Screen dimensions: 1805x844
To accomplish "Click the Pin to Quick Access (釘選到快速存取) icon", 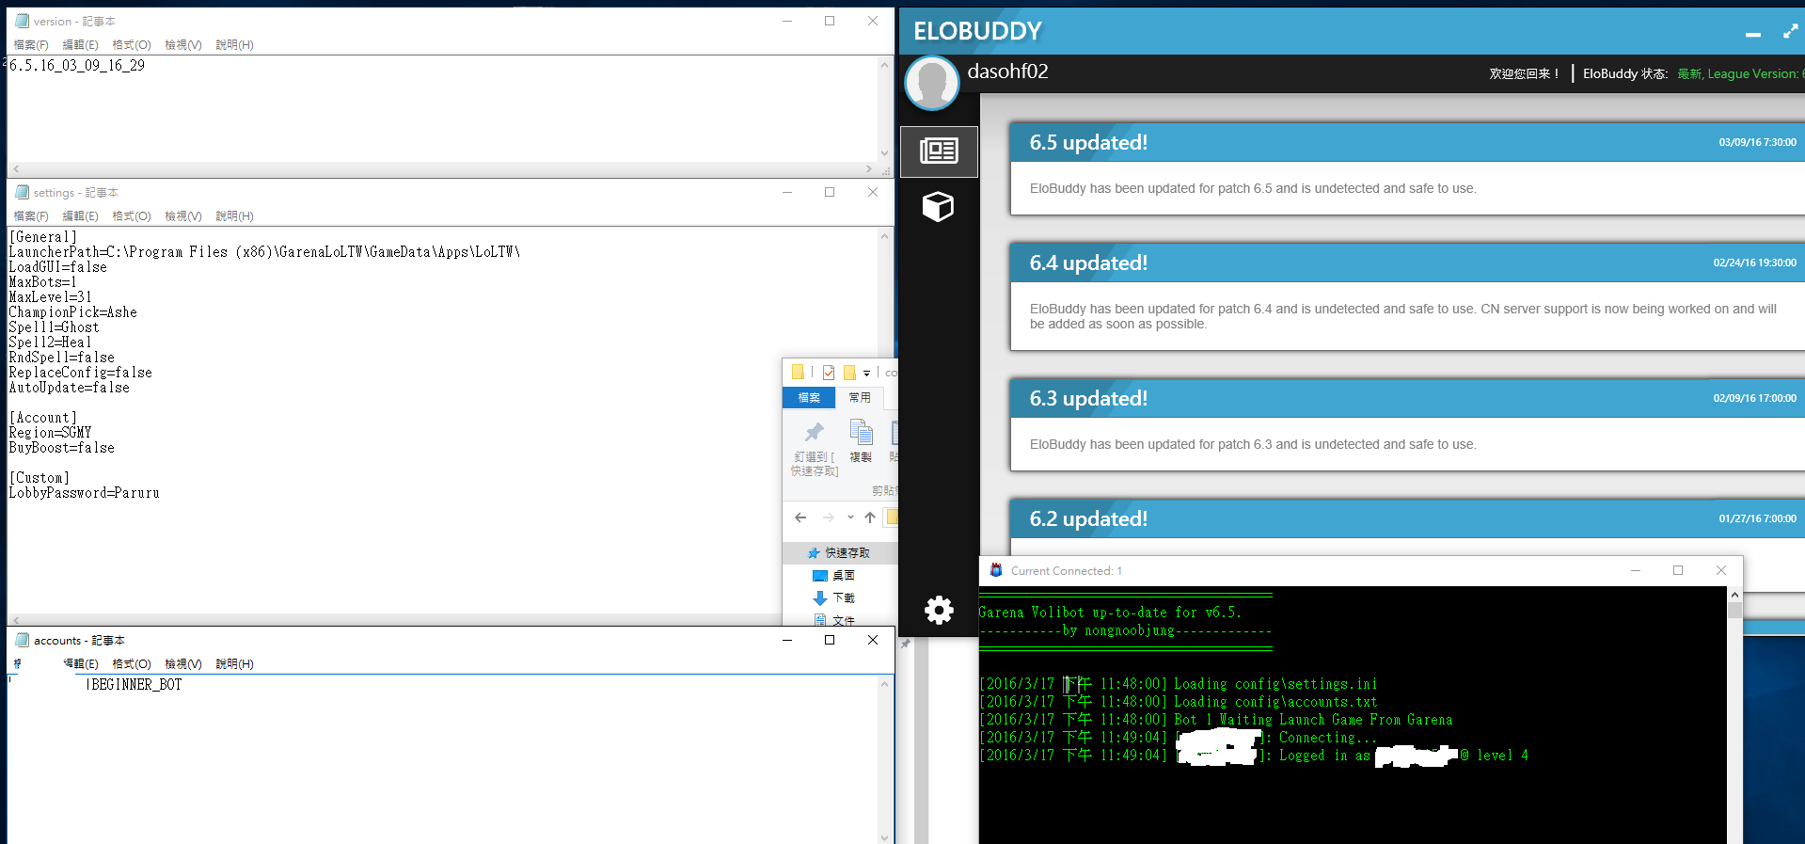I will click(x=814, y=432).
